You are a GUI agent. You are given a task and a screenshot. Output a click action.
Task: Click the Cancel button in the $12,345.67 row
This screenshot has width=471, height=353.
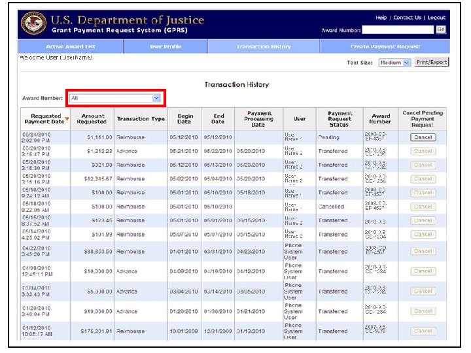pyautogui.click(x=423, y=179)
